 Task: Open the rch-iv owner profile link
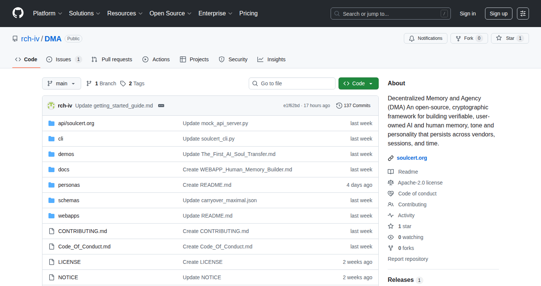[30, 38]
